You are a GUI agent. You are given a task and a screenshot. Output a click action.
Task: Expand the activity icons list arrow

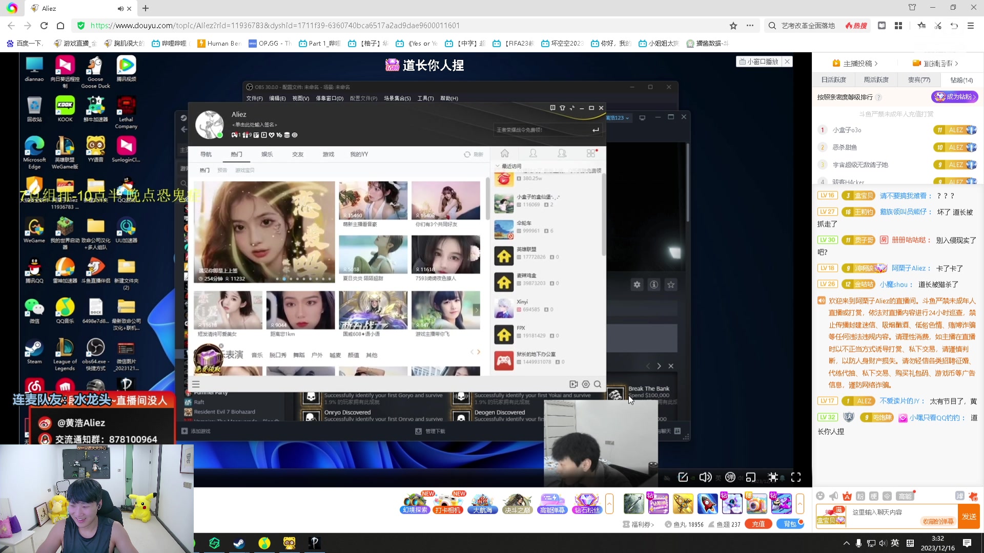click(x=609, y=504)
